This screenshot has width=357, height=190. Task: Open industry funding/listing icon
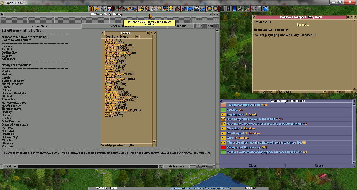tap(177, 9)
